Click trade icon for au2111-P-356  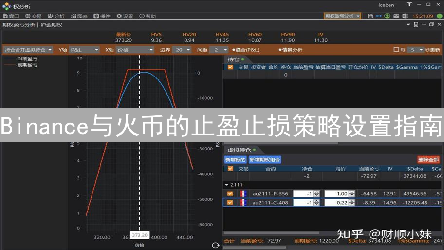tap(243, 194)
